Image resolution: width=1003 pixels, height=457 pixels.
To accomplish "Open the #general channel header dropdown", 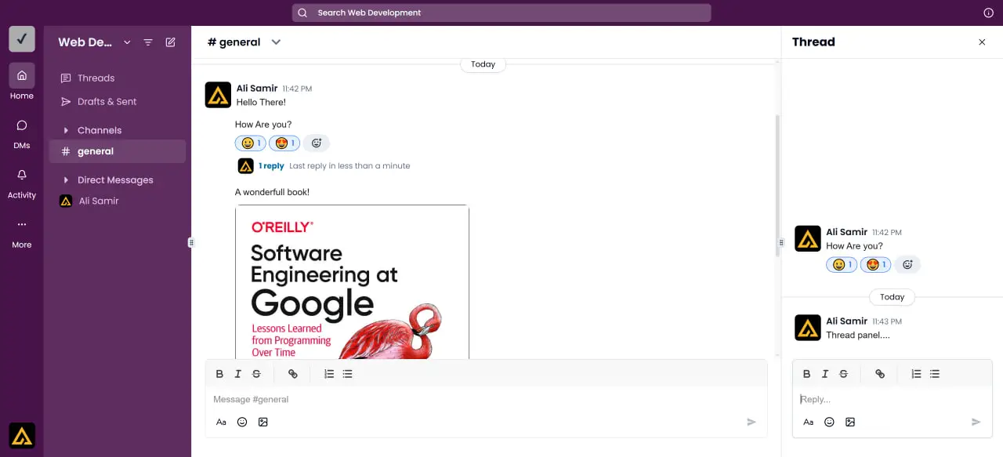I will [276, 42].
